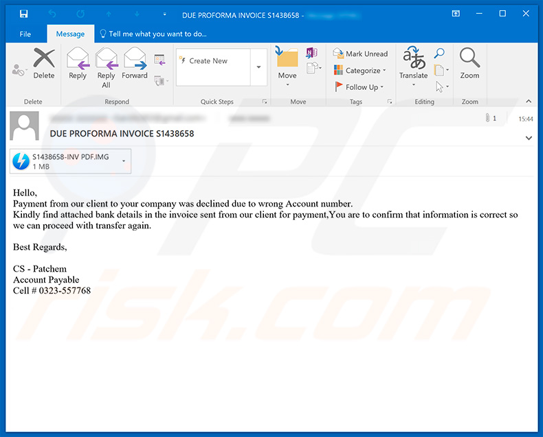Image resolution: width=543 pixels, height=437 pixels.
Task: Click the Tell me what you want to do box
Action: coord(153,34)
